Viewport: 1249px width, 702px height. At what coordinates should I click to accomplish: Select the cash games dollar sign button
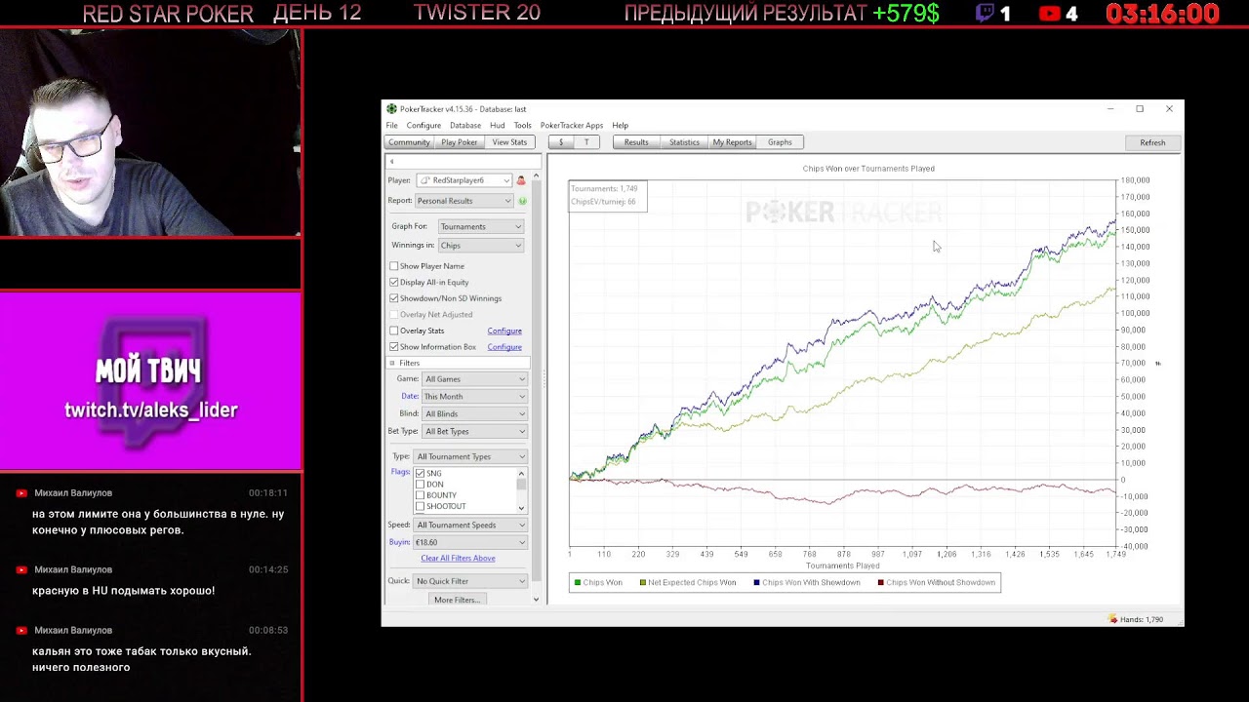pyautogui.click(x=561, y=142)
